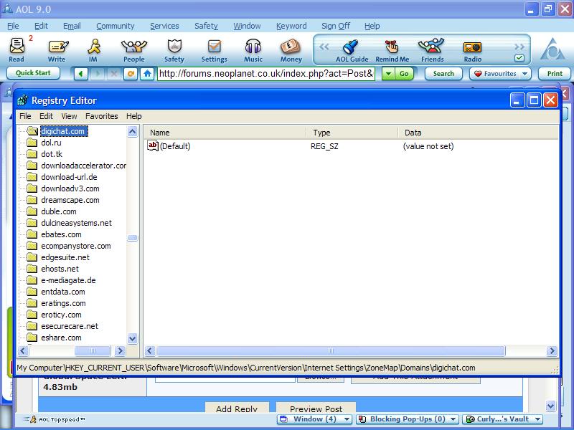Click the Home icon in AOL browser bar
The image size is (574, 430).
coord(147,74)
